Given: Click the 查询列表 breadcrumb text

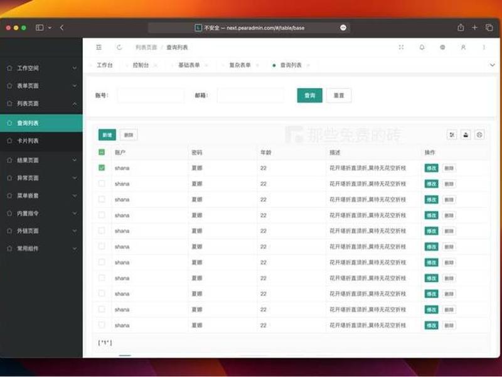Looking at the screenshot, I should pyautogui.click(x=177, y=48).
